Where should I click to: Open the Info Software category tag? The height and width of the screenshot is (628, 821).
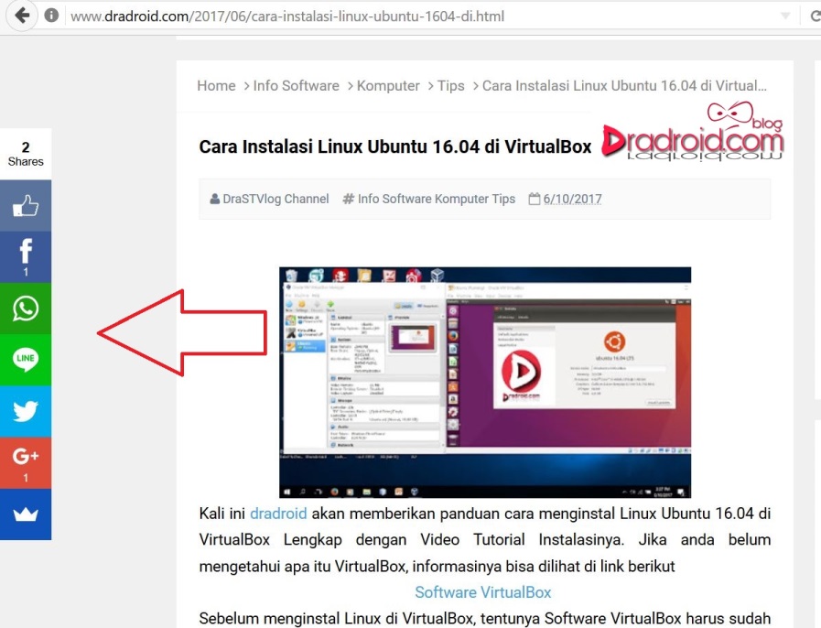click(394, 199)
